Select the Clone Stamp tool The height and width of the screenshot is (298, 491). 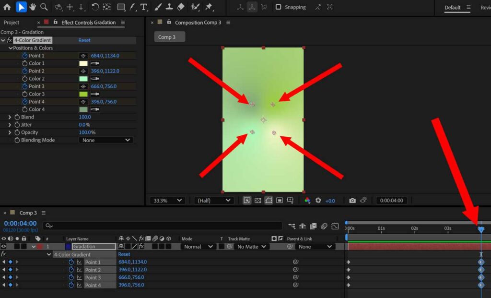(169, 7)
